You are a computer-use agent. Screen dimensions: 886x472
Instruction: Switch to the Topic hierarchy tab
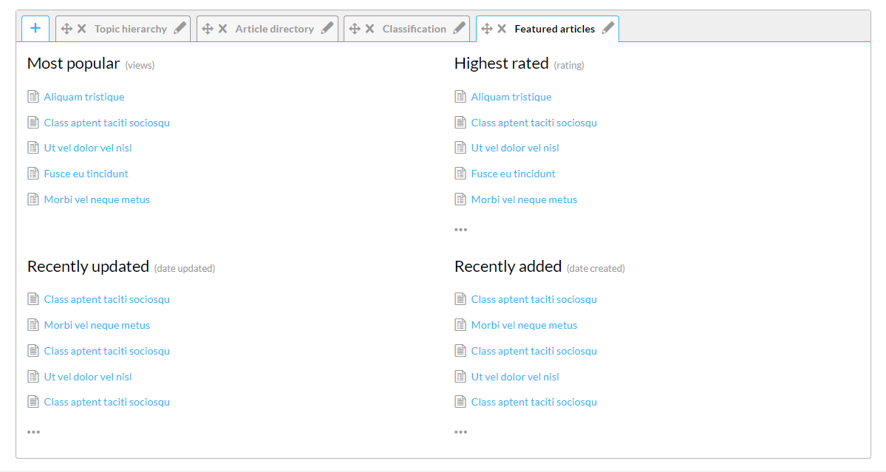(131, 29)
